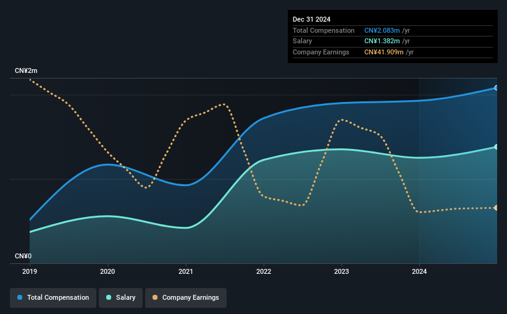Click the 2023 x-axis label

pyautogui.click(x=341, y=271)
